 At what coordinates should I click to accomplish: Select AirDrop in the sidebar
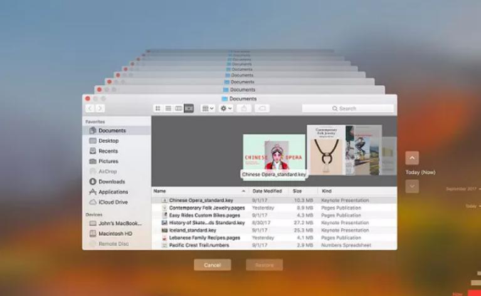tap(117, 171)
